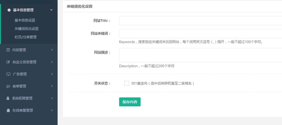Click the edit icon beside 自定义信息管理
Viewport: 282px width, 125px height.
point(8,62)
